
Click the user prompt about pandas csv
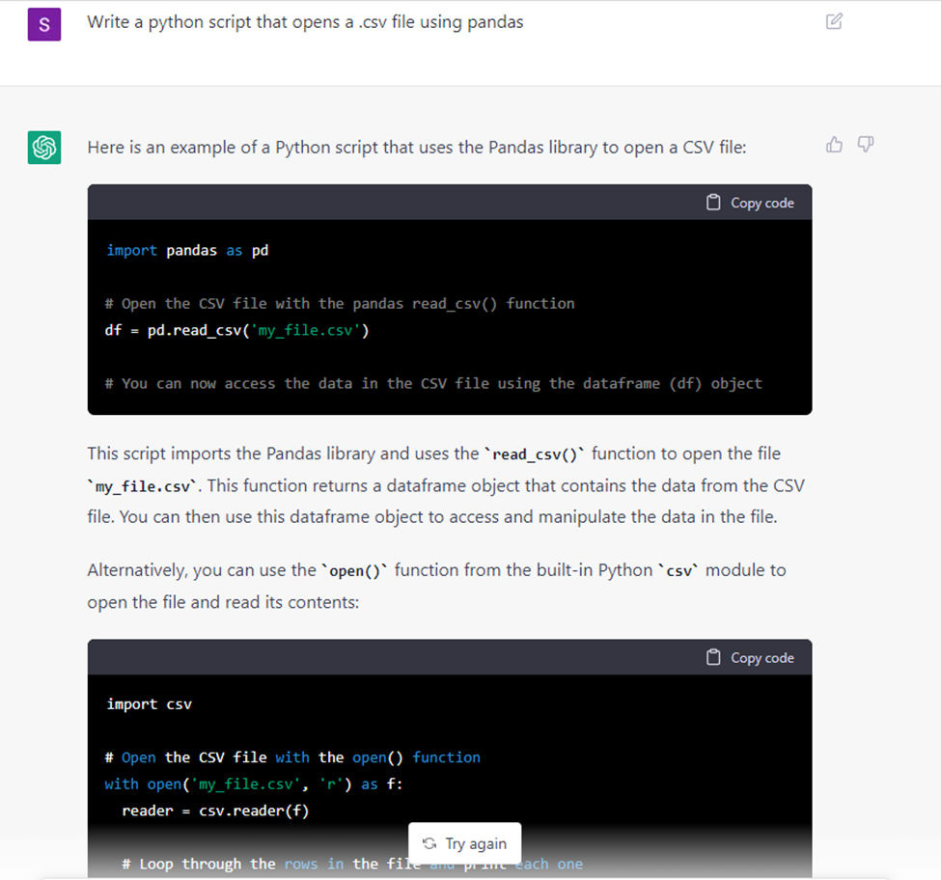tap(305, 22)
